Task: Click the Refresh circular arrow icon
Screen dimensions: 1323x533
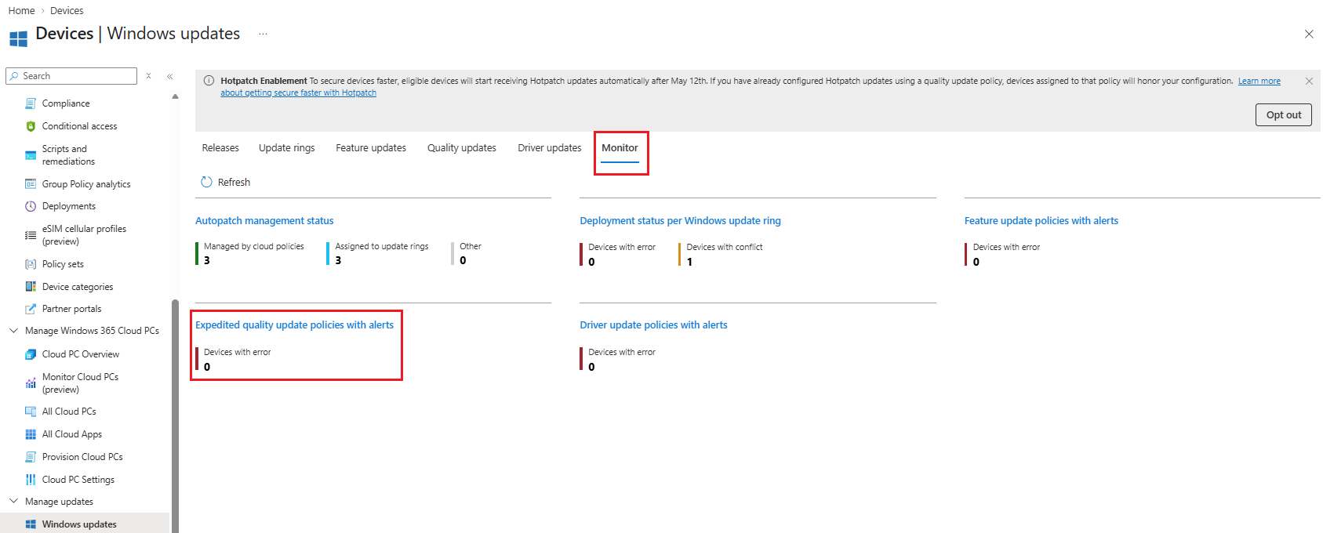Action: (x=206, y=182)
